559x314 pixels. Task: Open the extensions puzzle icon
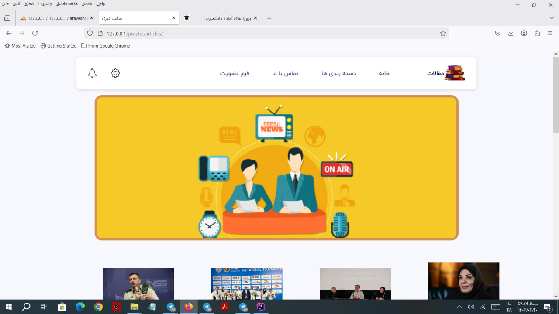[537, 34]
